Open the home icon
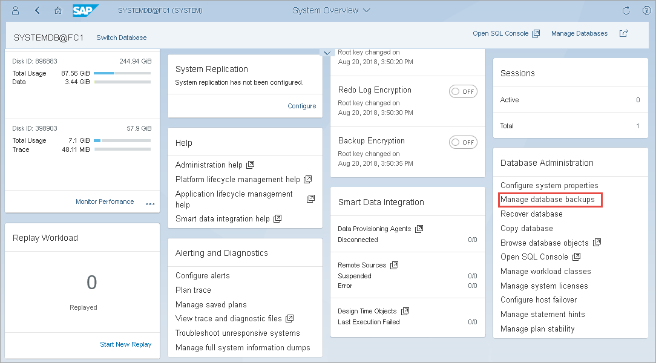Image resolution: width=656 pixels, height=363 pixels. pyautogui.click(x=58, y=10)
